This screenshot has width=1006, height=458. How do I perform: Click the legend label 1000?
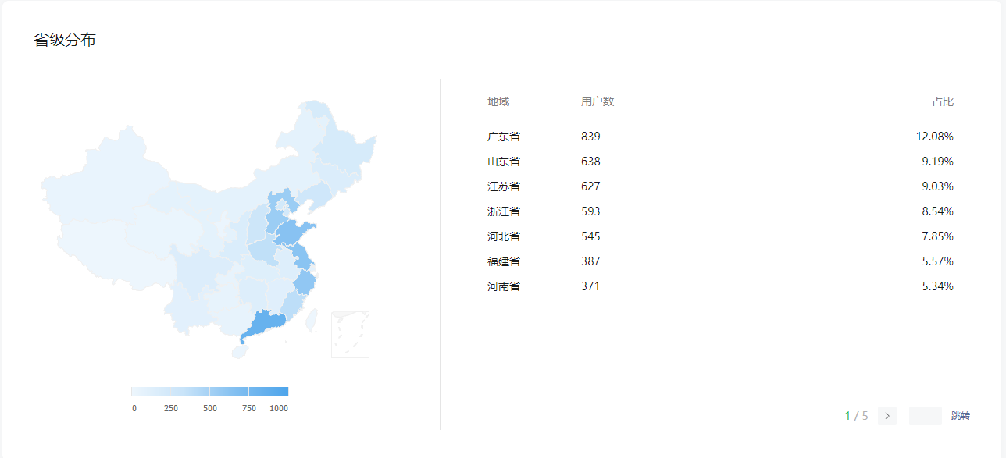(x=279, y=408)
